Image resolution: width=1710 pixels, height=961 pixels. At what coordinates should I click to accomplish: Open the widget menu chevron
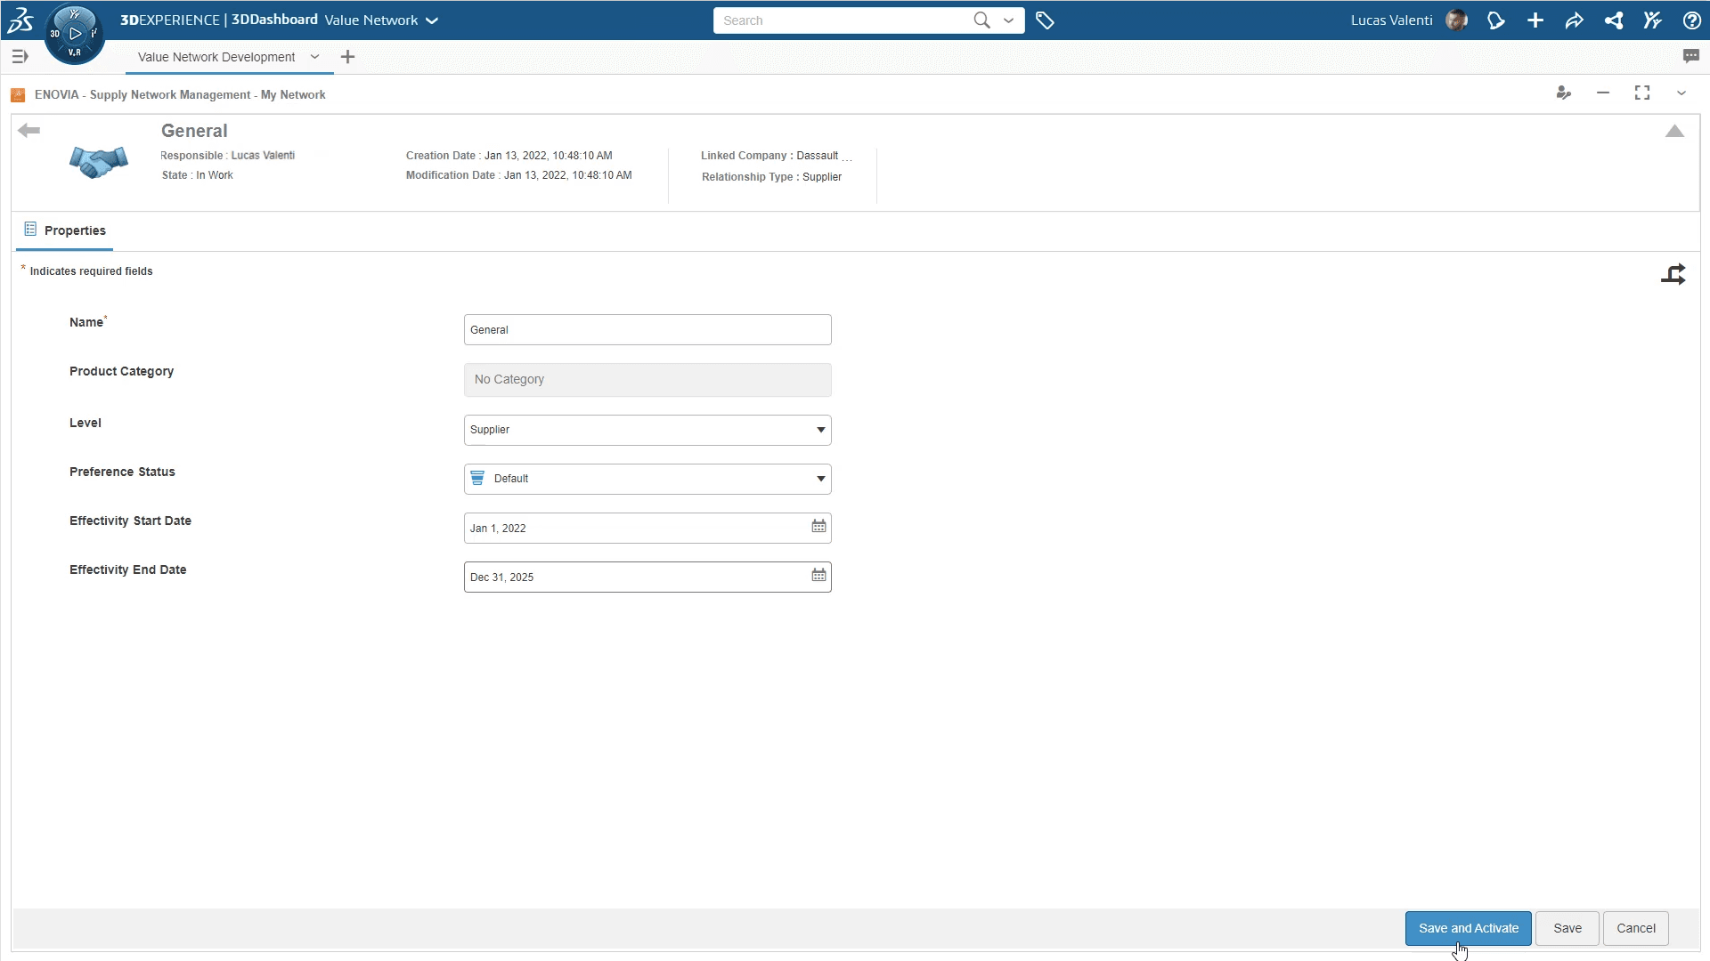coord(1681,93)
